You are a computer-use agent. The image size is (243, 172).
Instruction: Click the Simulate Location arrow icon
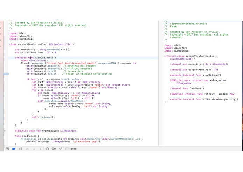point(60,149)
